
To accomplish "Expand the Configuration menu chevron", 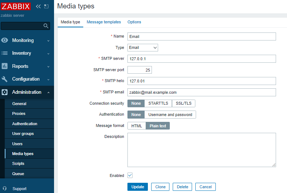I will (x=48, y=80).
